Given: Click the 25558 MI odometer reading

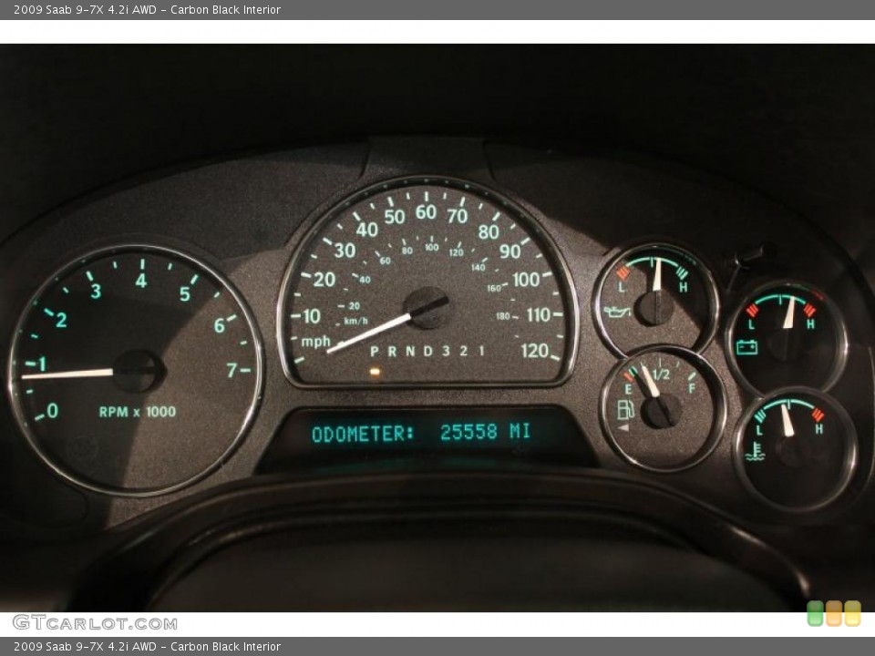Looking at the screenshot, I should pyautogui.click(x=485, y=432).
